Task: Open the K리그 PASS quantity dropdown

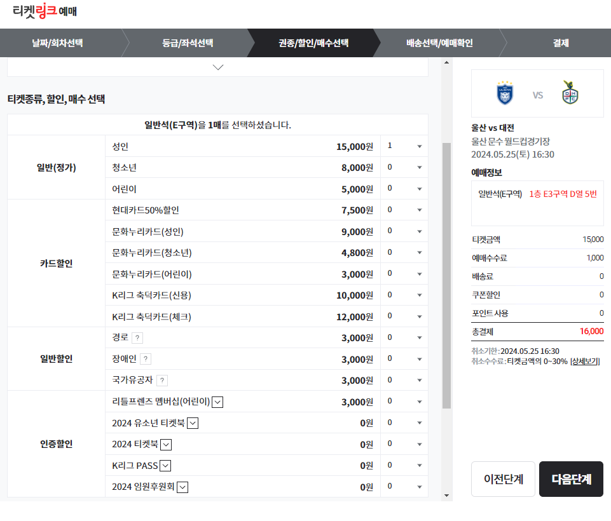Action: coord(404,465)
